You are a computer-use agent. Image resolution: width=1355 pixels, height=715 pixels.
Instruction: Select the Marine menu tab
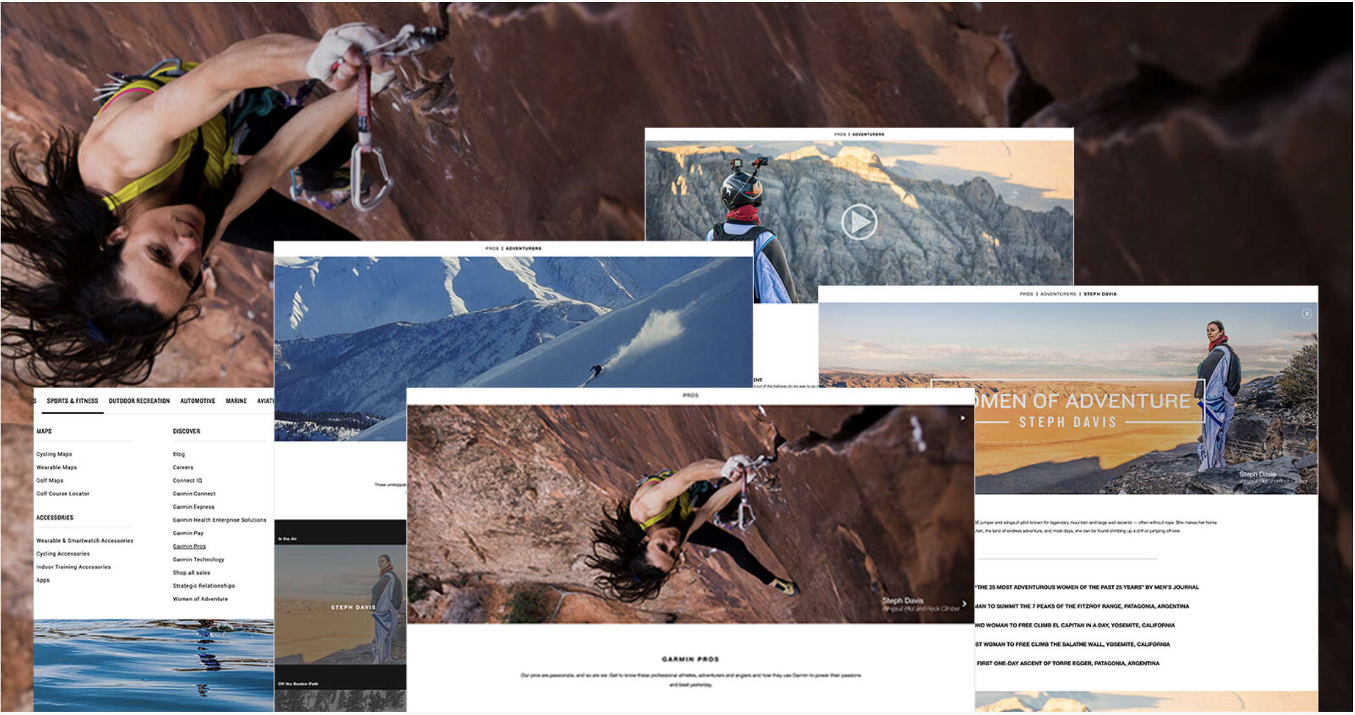click(236, 401)
